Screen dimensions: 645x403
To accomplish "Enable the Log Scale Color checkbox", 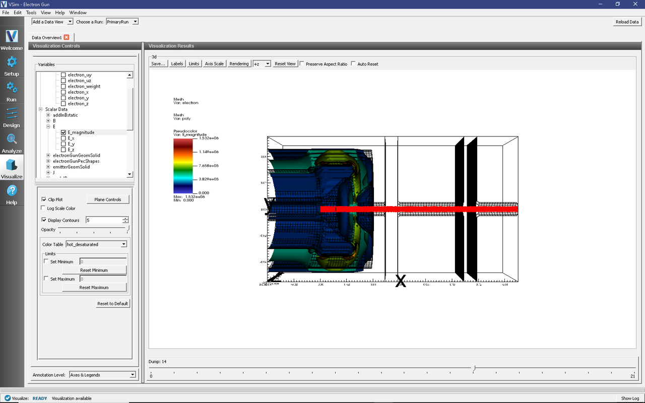I will pos(43,208).
